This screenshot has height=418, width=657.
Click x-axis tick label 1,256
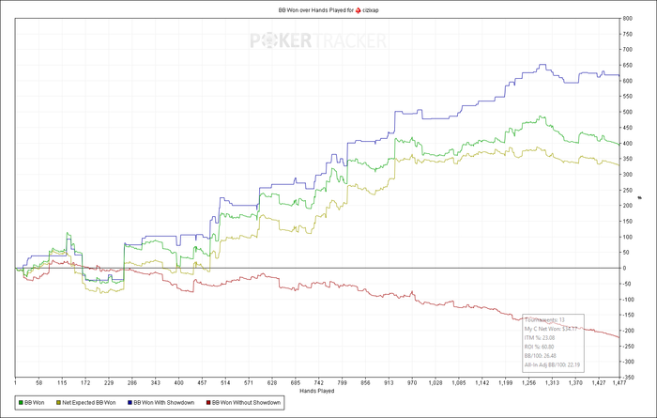point(529,383)
